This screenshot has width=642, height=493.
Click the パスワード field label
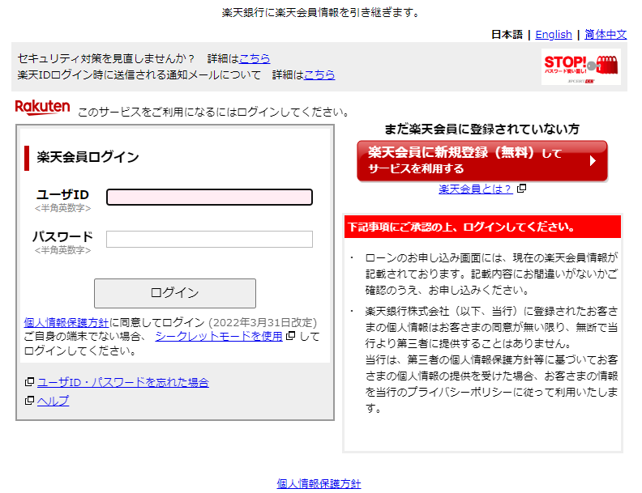coord(62,236)
